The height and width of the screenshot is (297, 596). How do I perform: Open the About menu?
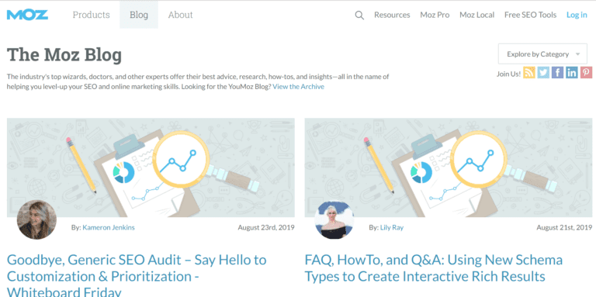point(181,15)
